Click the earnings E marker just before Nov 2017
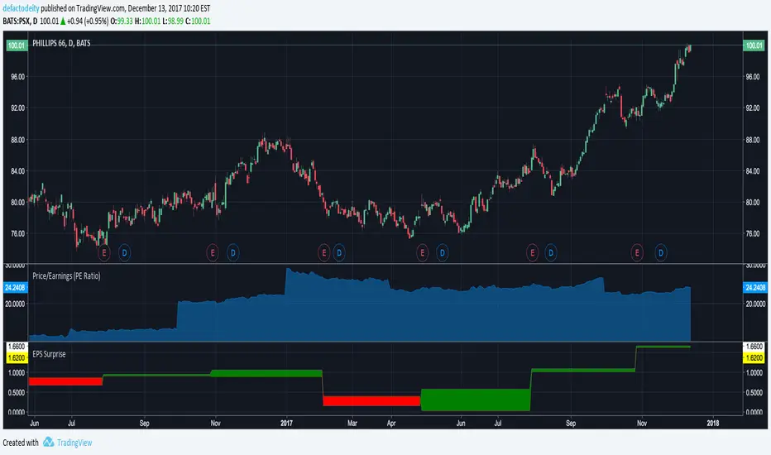771x455 pixels. coord(637,253)
